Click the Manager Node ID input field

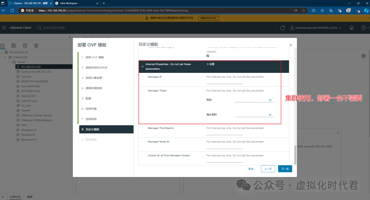225,147
